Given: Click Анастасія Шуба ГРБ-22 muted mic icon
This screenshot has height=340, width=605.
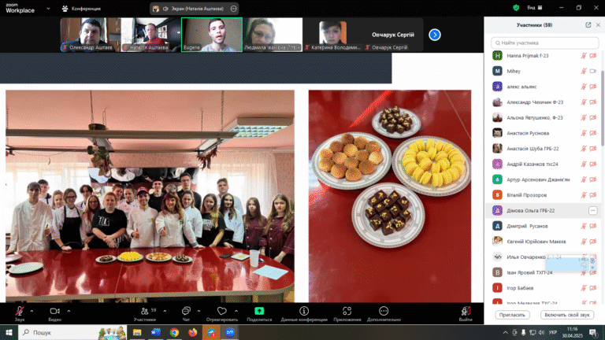Looking at the screenshot, I should pos(584,149).
